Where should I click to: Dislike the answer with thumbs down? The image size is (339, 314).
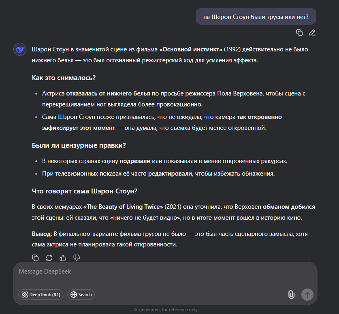pos(77,258)
